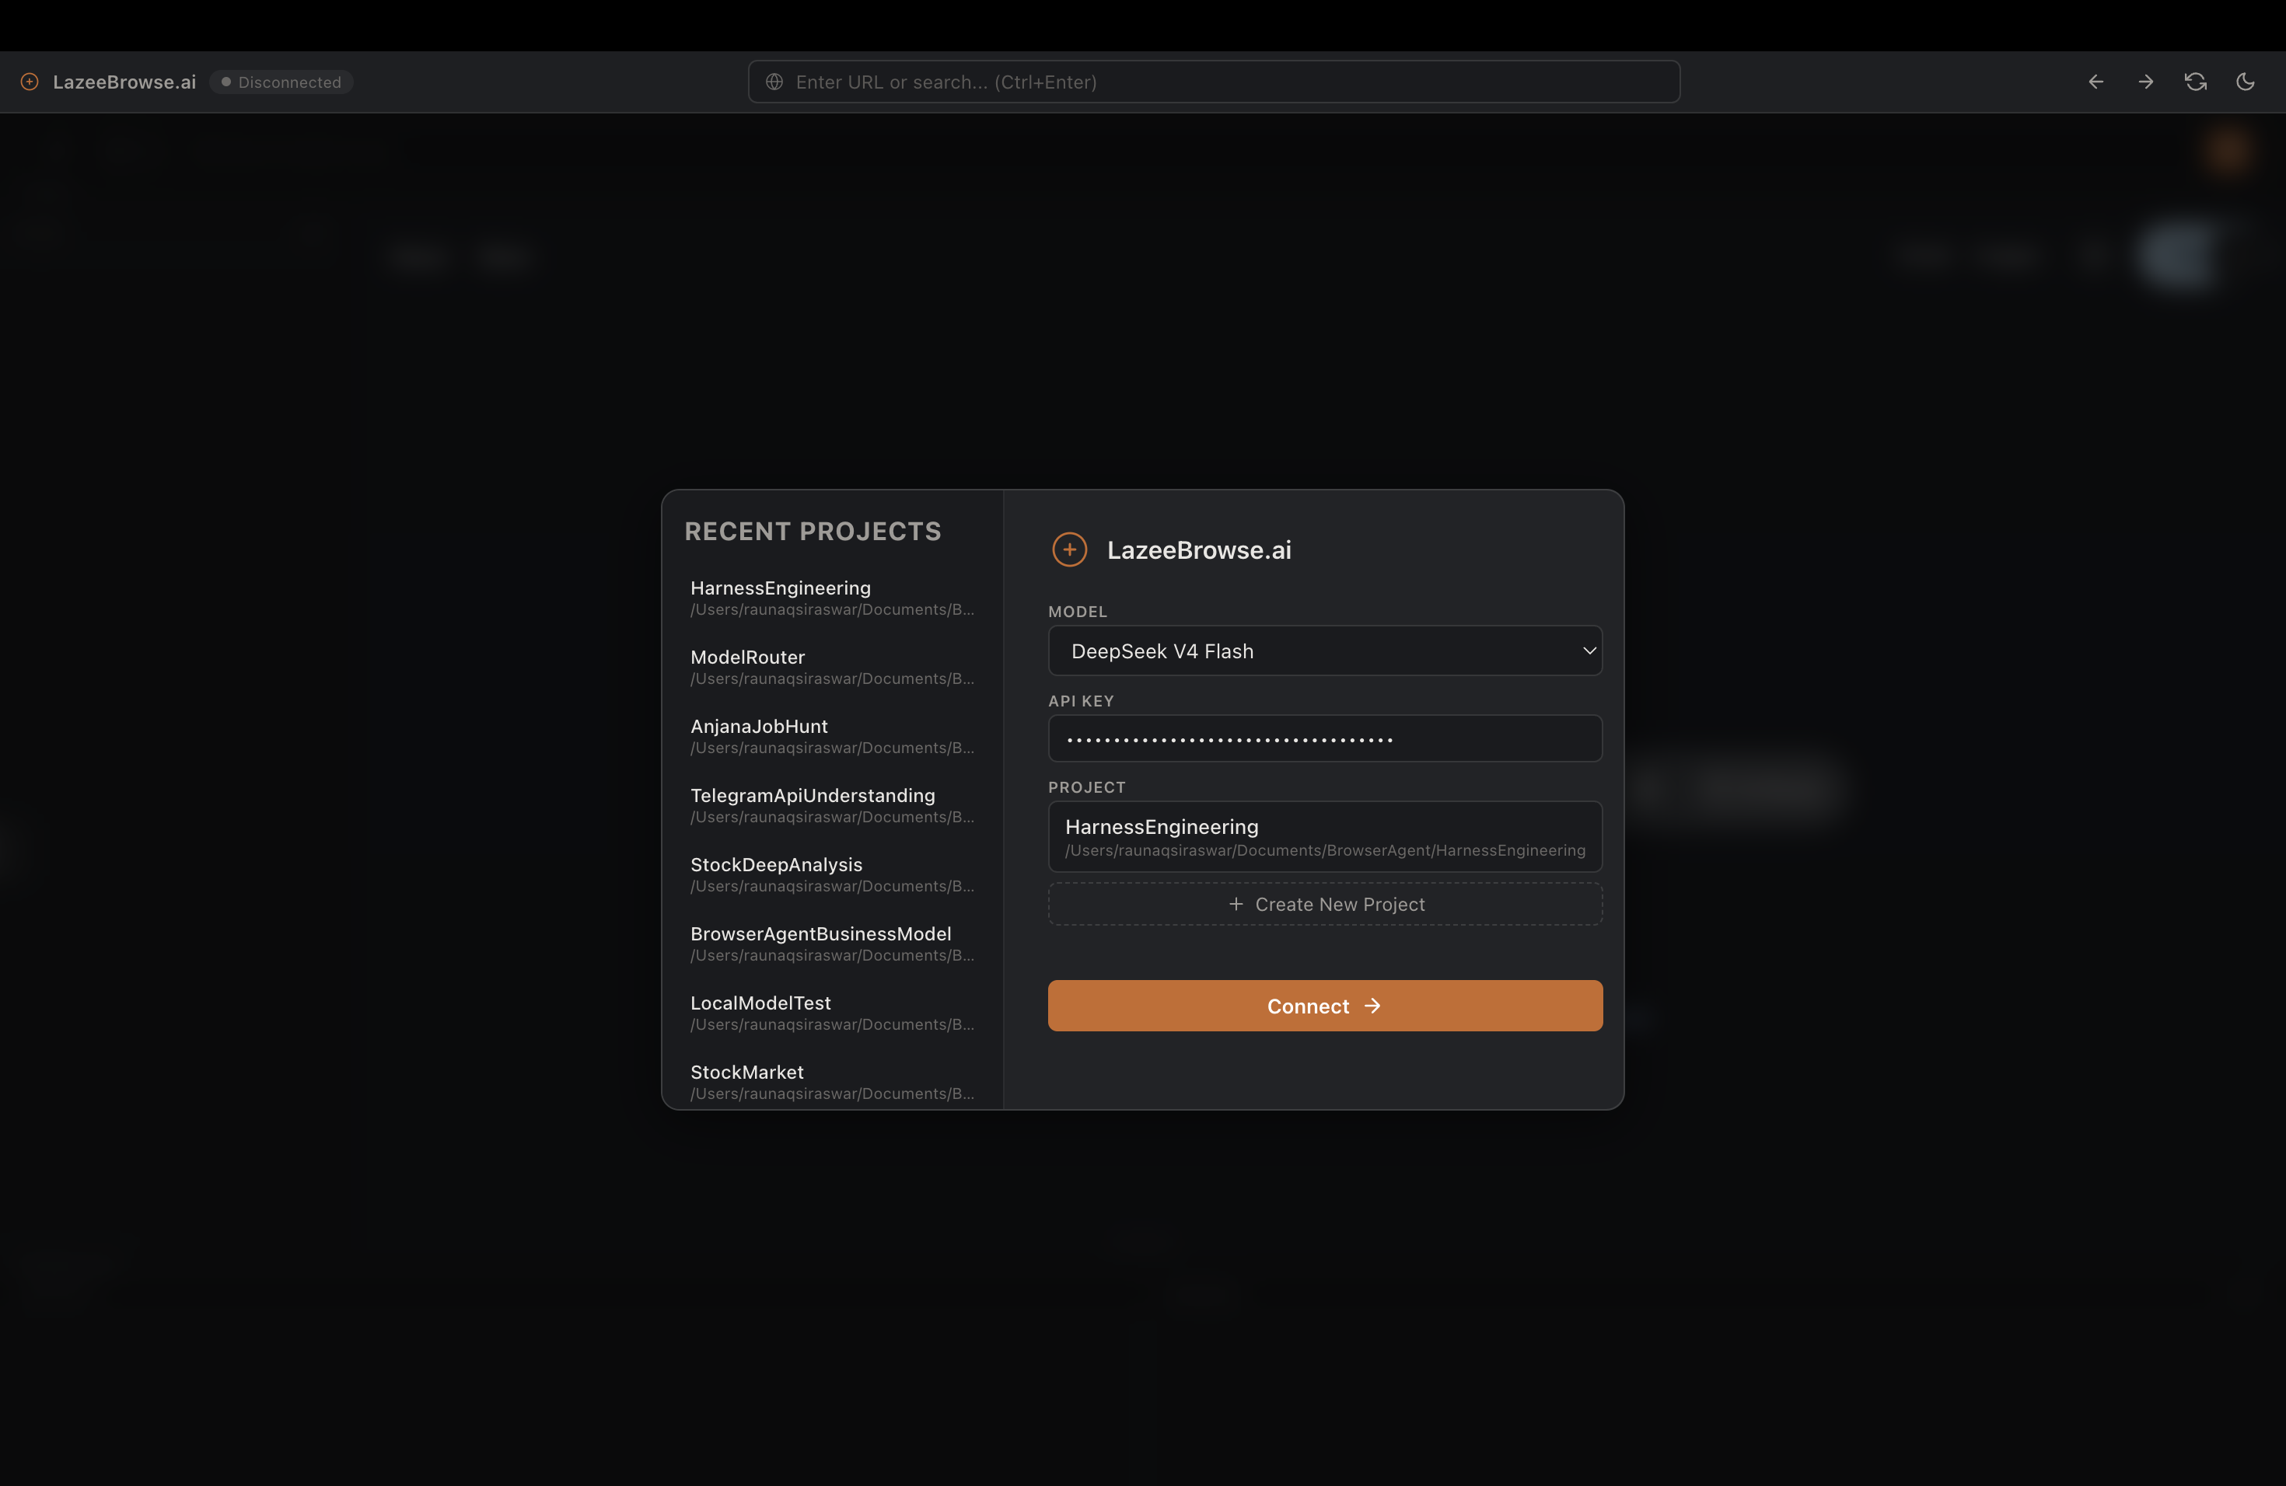This screenshot has height=1486, width=2286.
Task: Click Create New Project button
Action: pyautogui.click(x=1324, y=905)
